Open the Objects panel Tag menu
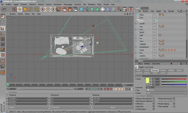The height and width of the screenshot is (113, 188). click(x=164, y=11)
